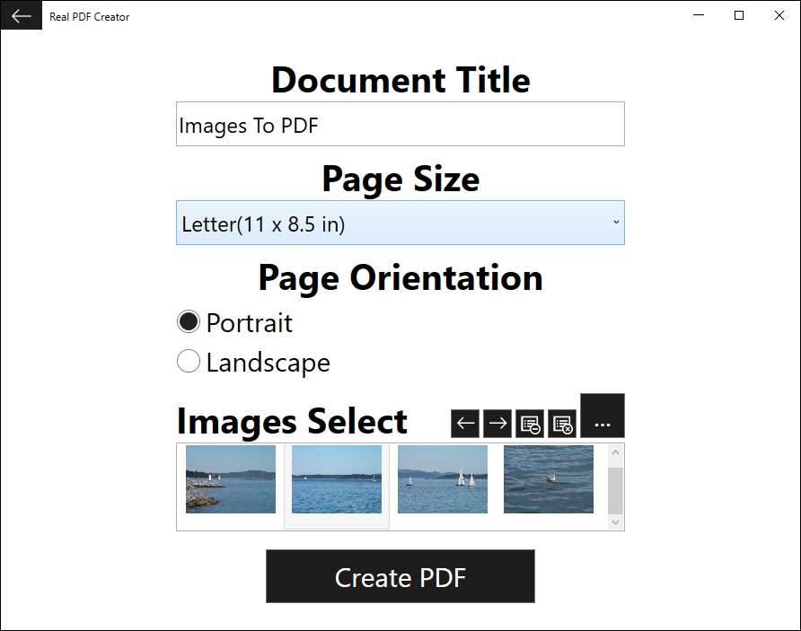Click the Document Title text field
Image resolution: width=801 pixels, height=631 pixels.
(x=400, y=125)
